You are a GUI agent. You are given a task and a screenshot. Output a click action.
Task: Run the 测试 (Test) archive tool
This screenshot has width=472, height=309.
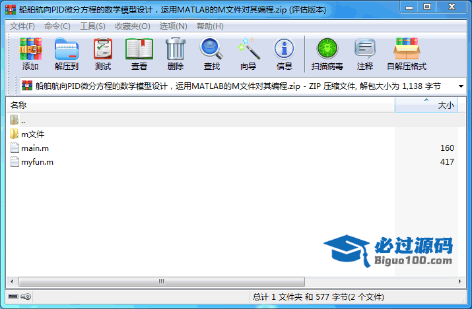pyautogui.click(x=103, y=49)
